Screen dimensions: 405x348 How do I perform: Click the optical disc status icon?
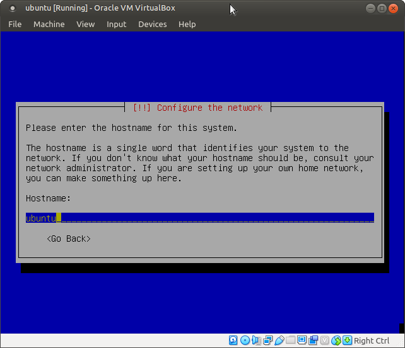pos(245,340)
